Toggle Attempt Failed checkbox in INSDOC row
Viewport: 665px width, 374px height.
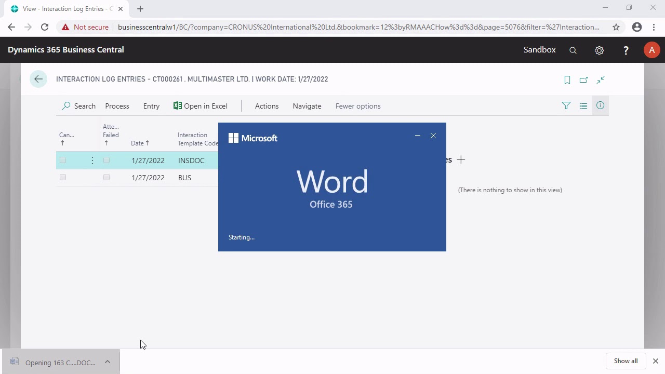[x=107, y=161]
